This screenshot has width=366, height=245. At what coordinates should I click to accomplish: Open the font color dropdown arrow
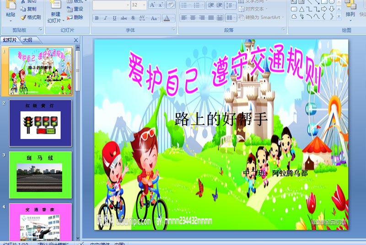[x=173, y=18]
